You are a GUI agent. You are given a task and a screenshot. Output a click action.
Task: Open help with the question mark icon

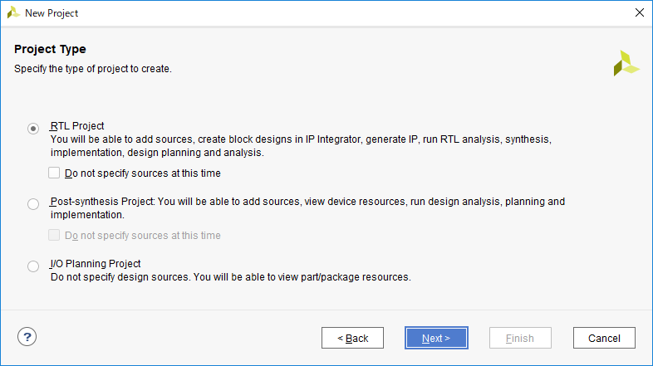point(27,337)
